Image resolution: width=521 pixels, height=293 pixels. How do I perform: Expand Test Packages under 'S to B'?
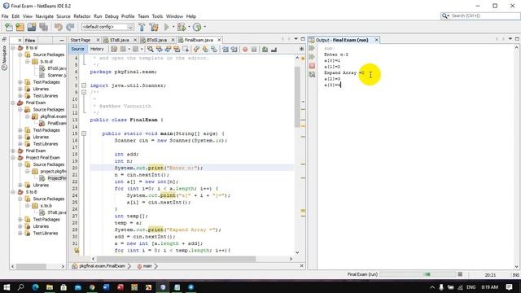[x=20, y=220]
